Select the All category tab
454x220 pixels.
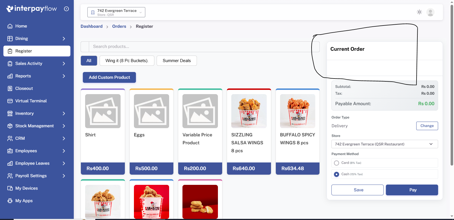[89, 61]
